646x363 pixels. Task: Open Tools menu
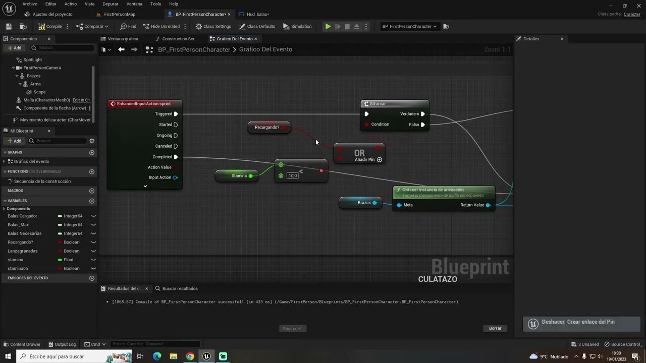pyautogui.click(x=156, y=4)
